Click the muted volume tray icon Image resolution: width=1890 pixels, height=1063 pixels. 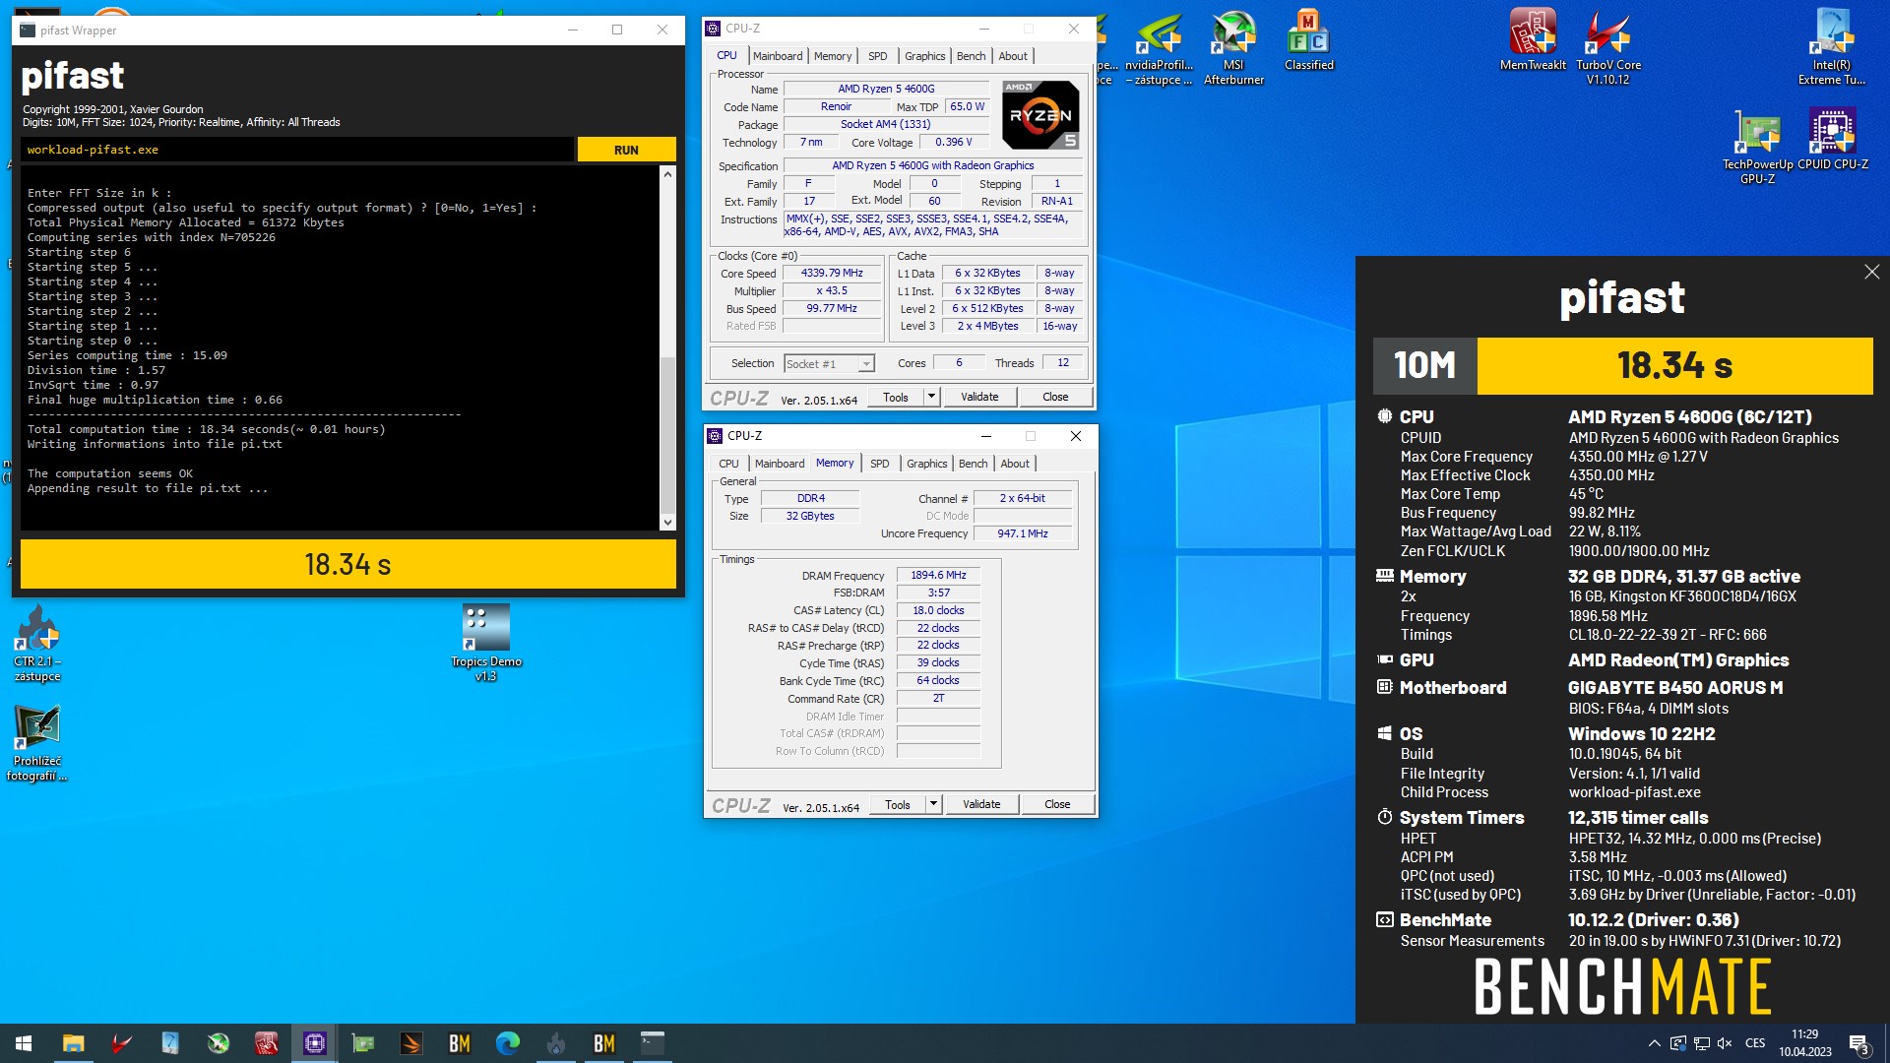1725,1043
